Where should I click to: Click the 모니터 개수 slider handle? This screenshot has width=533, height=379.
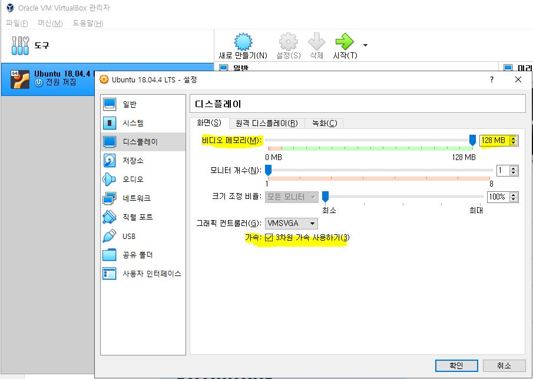tap(268, 170)
